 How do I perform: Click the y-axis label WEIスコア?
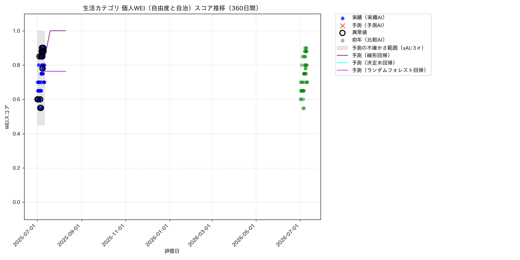click(7, 117)
